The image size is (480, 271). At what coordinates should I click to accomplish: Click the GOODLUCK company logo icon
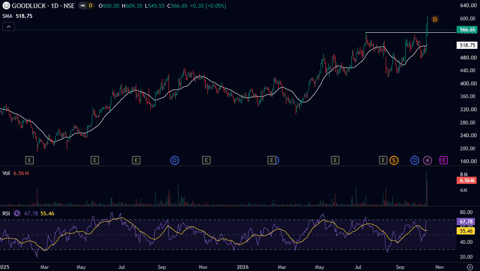pyautogui.click(x=6, y=6)
